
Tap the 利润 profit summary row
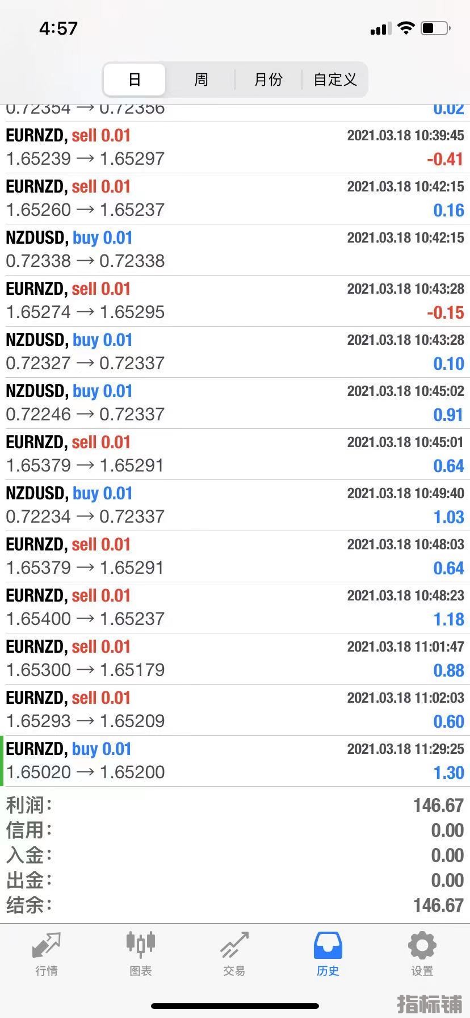(235, 805)
